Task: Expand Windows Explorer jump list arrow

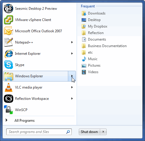Action: click(72, 76)
